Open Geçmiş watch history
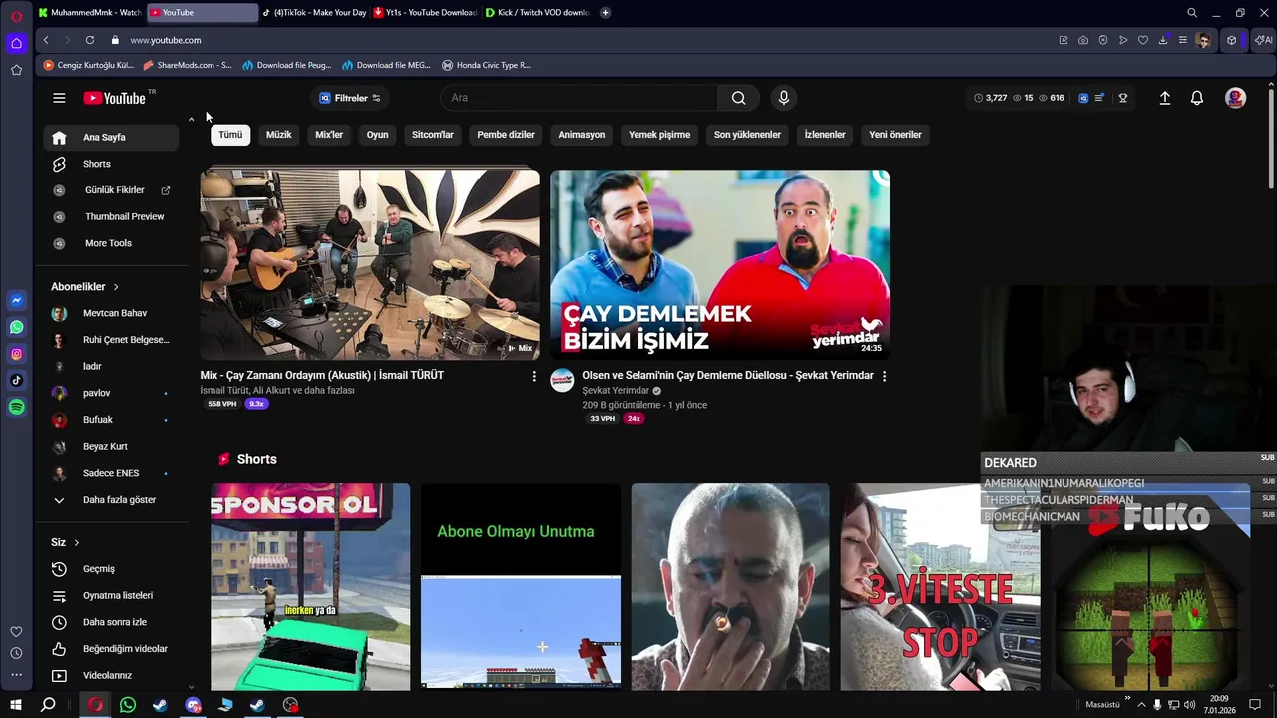The image size is (1277, 718). [x=111, y=569]
